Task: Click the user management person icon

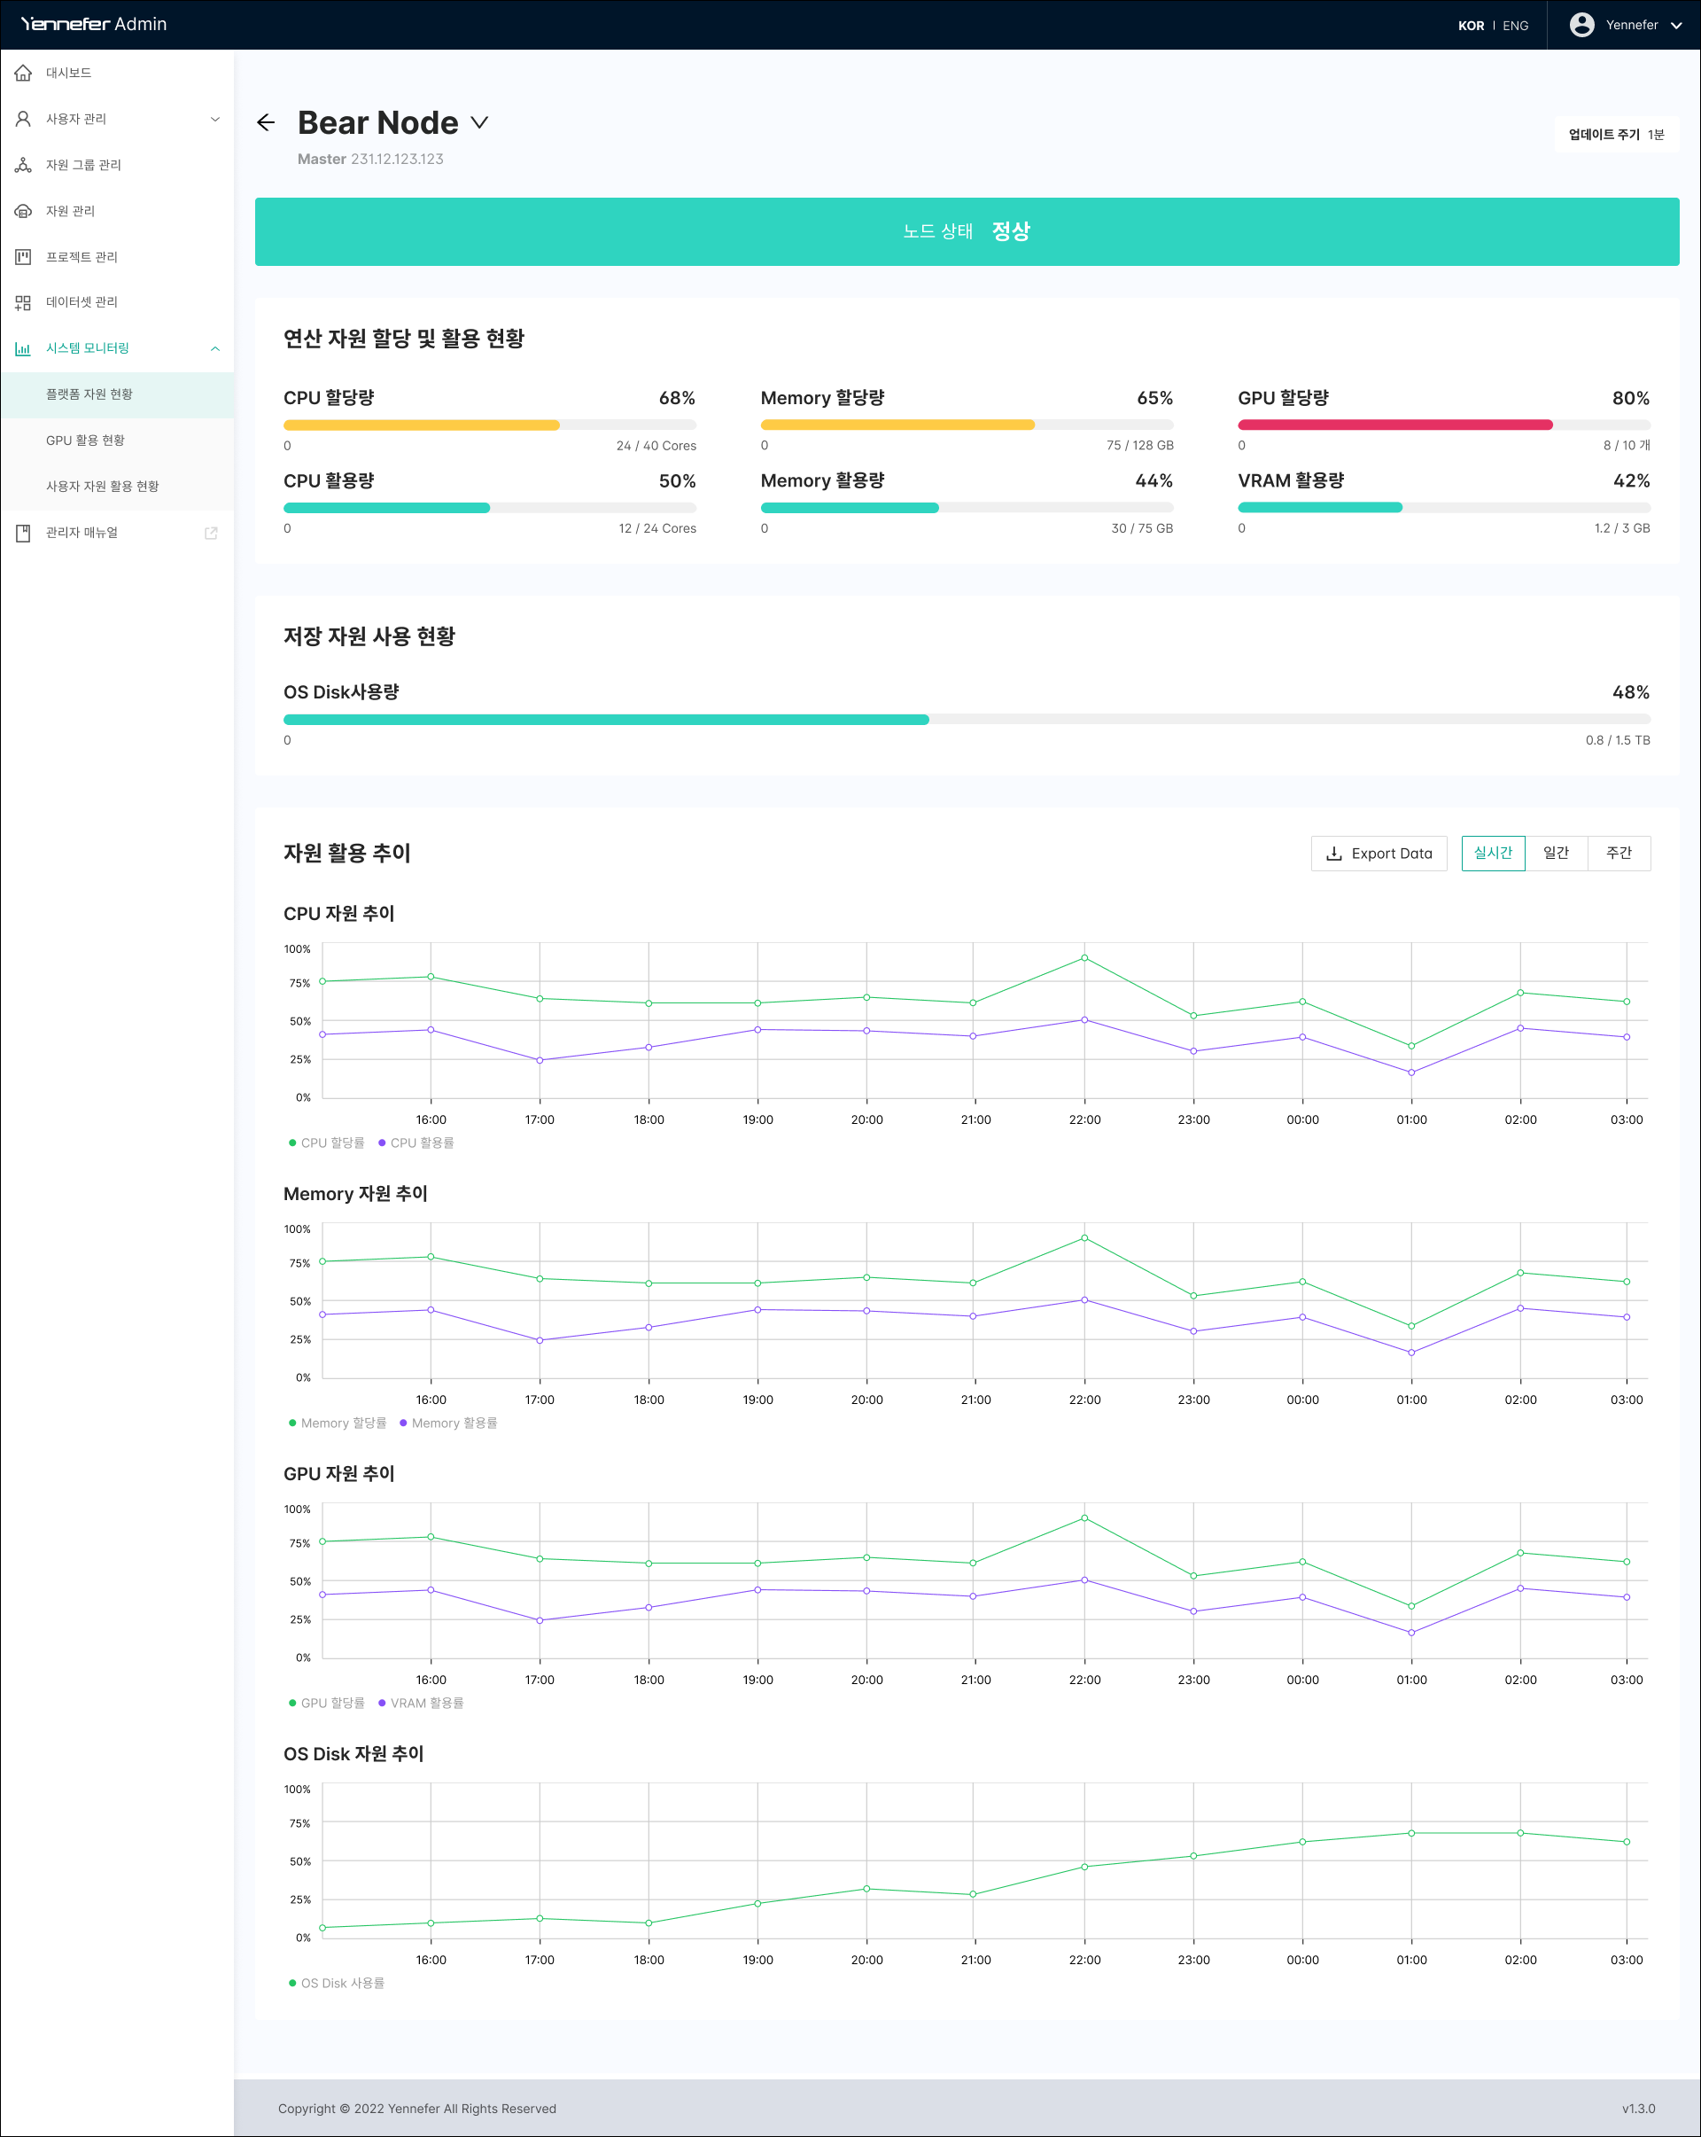Action: pos(23,119)
